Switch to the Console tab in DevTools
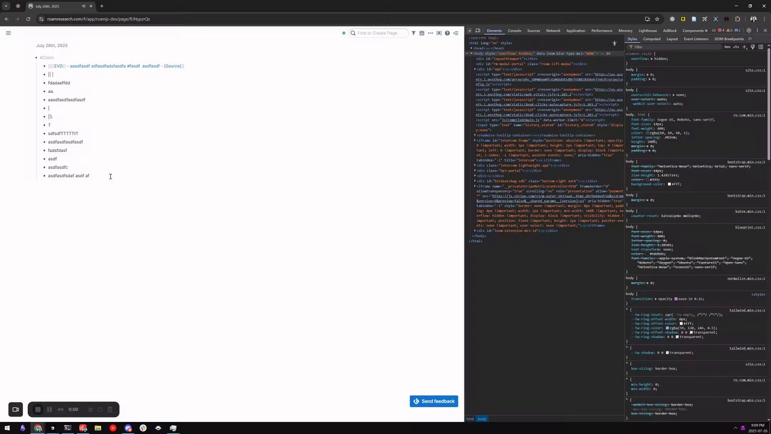This screenshot has width=771, height=434. pos(514,31)
